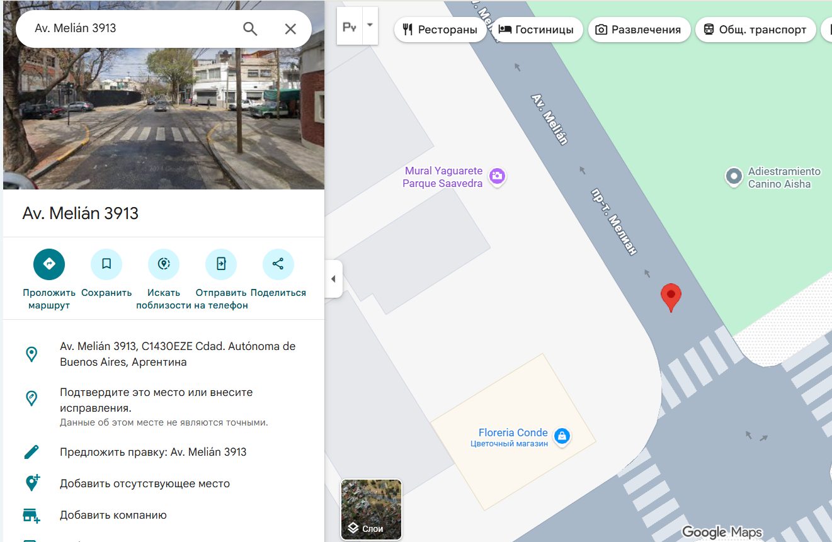Screen dimensions: 832x542
Task: Clear the search with the X icon
Action: point(290,29)
